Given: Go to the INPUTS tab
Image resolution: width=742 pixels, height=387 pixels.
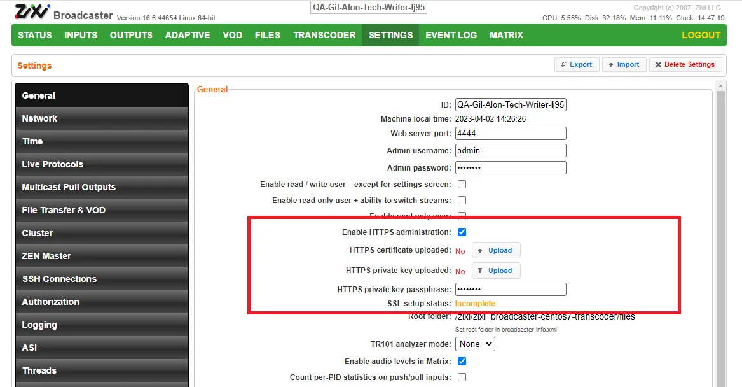Looking at the screenshot, I should pyautogui.click(x=81, y=35).
